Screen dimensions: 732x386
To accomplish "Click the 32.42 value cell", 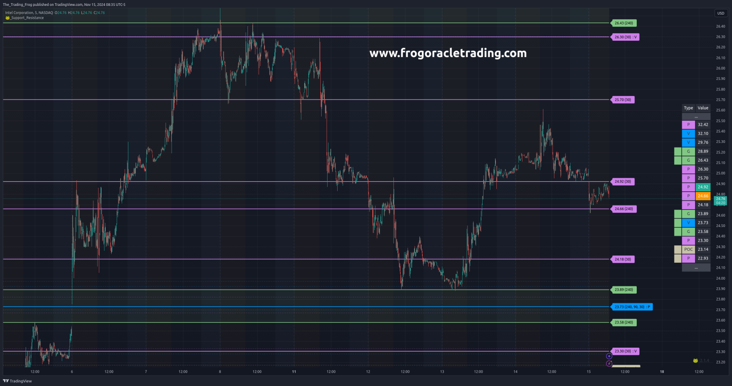I will (x=703, y=125).
